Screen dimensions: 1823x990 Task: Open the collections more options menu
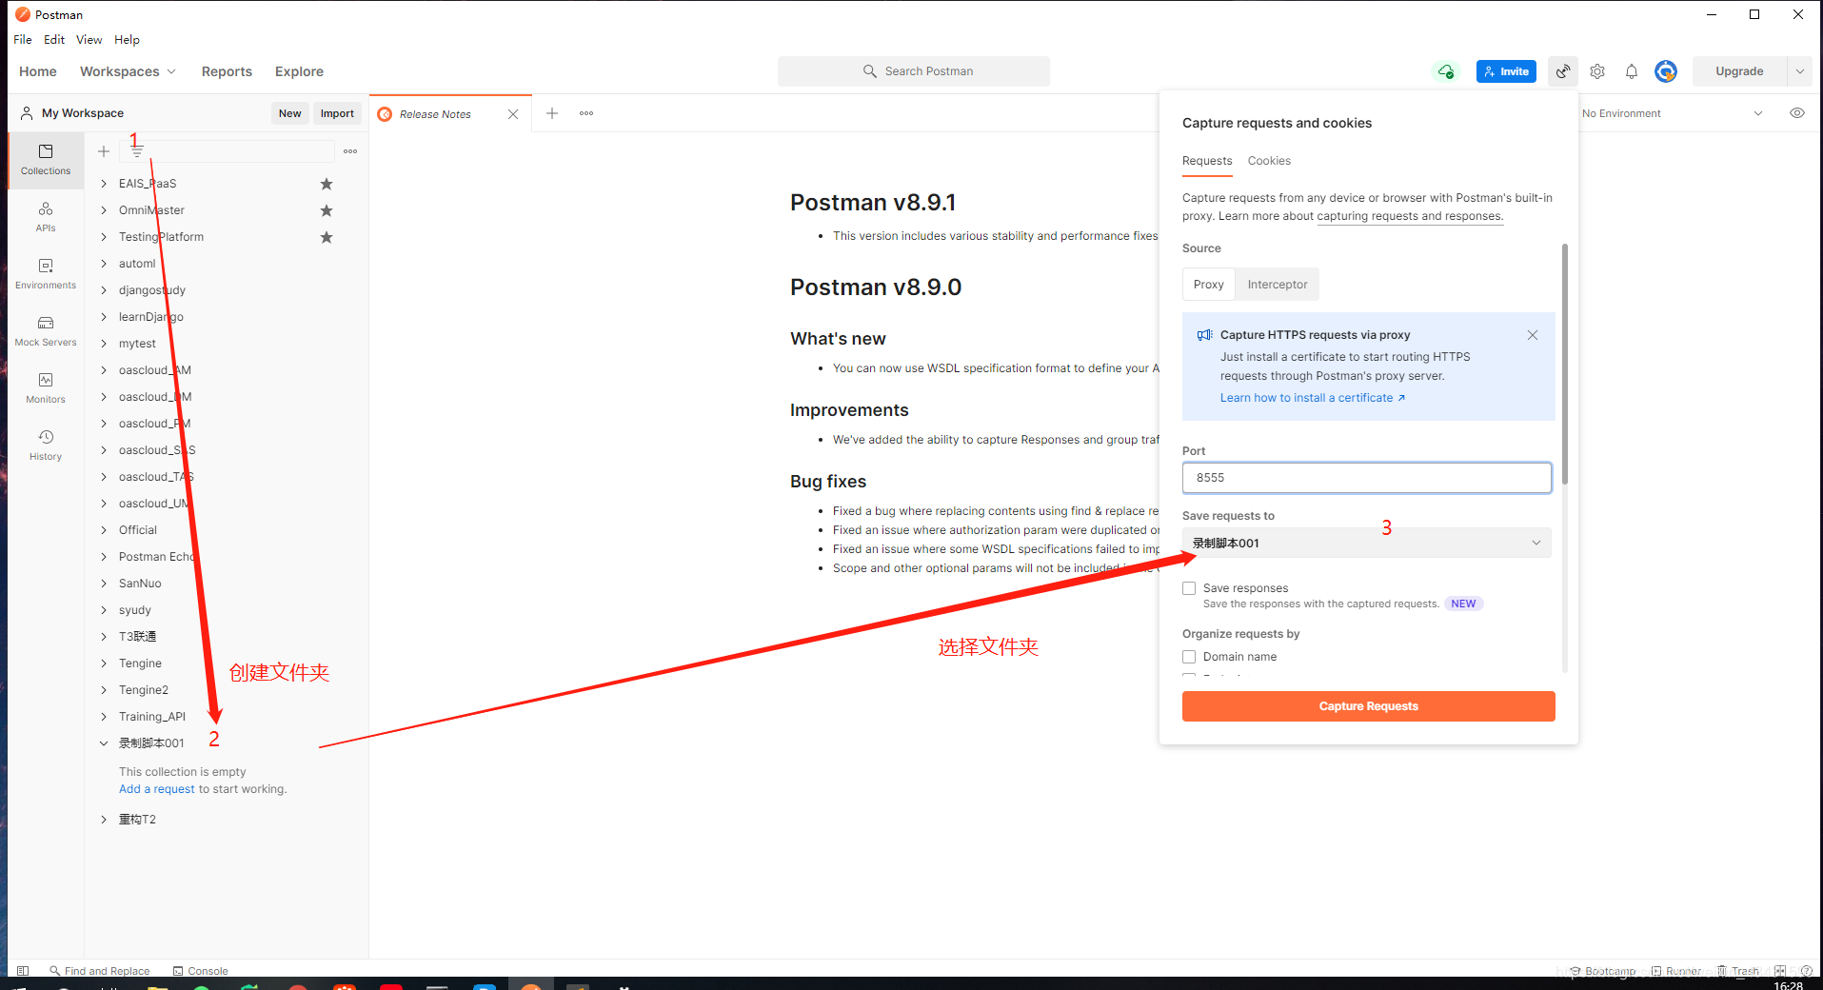(x=350, y=151)
